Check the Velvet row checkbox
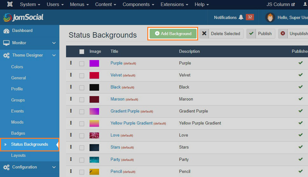The height and width of the screenshot is (177, 308). (x=82, y=76)
